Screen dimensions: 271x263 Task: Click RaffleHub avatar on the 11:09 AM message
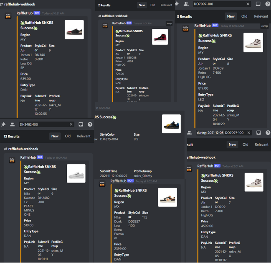tap(12, 160)
